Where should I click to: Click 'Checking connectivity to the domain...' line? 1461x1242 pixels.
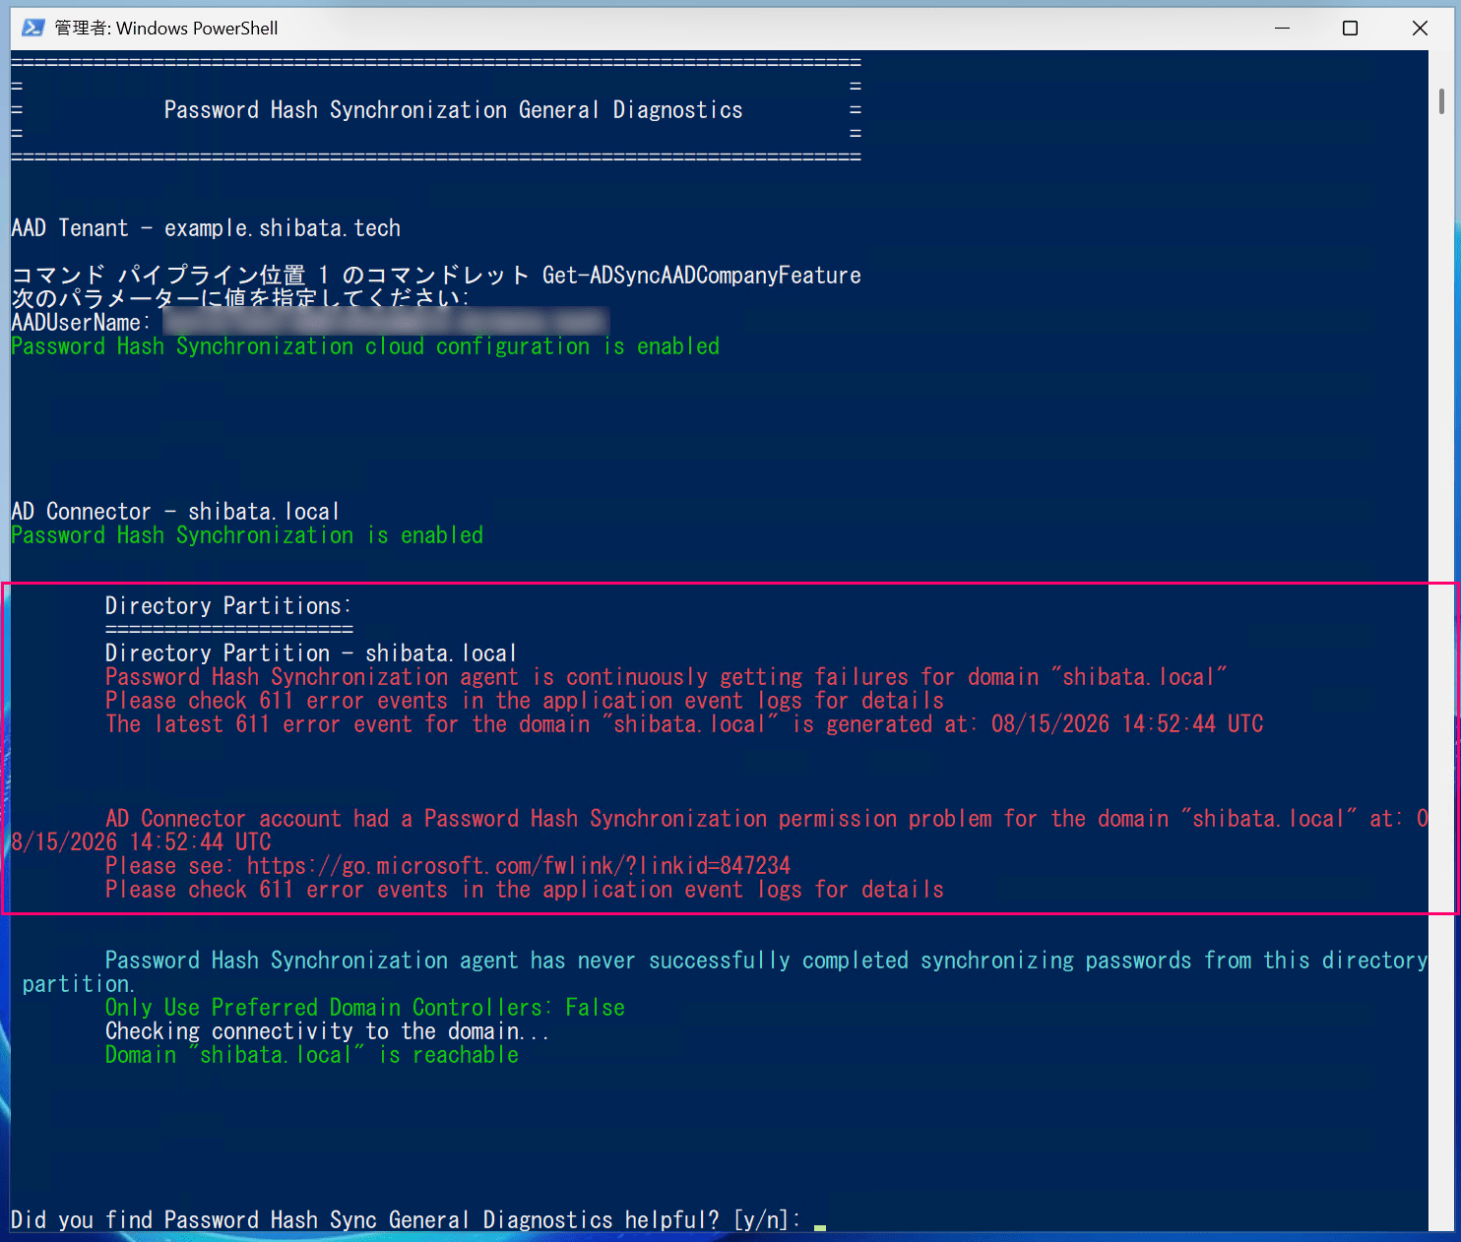tap(327, 1031)
